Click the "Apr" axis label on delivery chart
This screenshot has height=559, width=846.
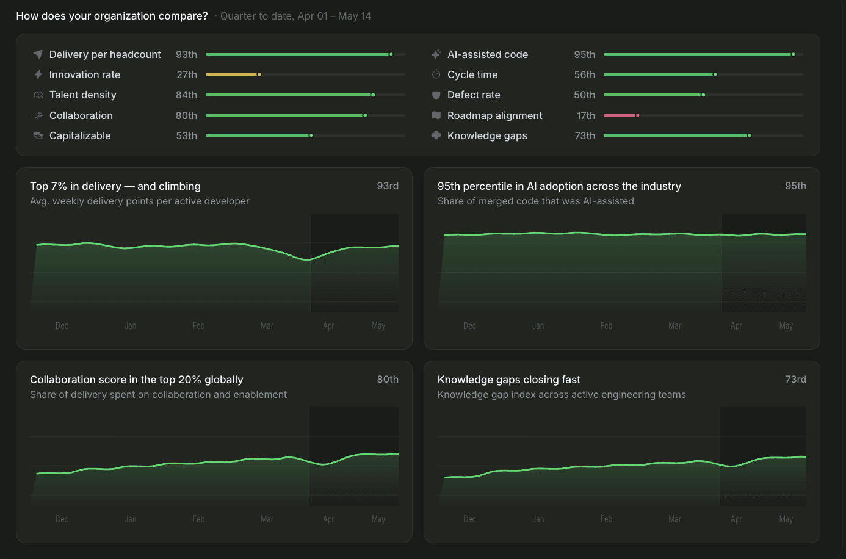tap(328, 326)
